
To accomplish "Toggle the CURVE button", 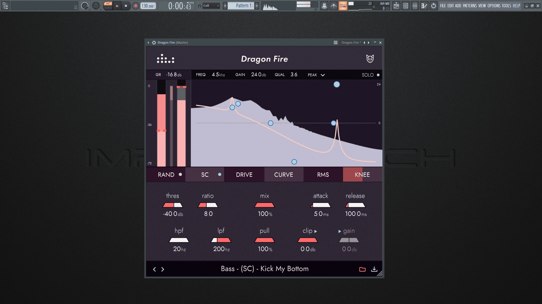I will pyautogui.click(x=284, y=175).
